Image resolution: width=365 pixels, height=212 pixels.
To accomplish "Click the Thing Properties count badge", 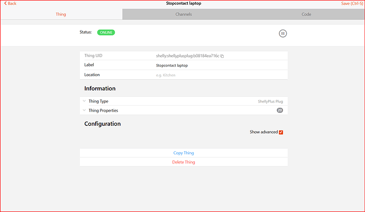I will (280, 110).
